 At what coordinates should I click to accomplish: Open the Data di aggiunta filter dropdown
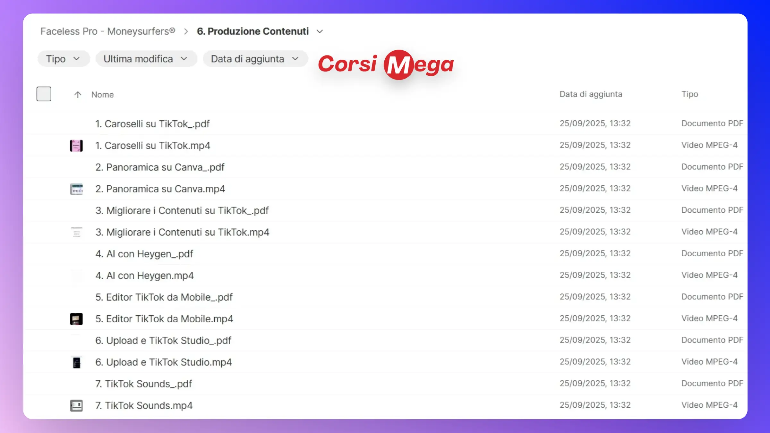pyautogui.click(x=255, y=59)
